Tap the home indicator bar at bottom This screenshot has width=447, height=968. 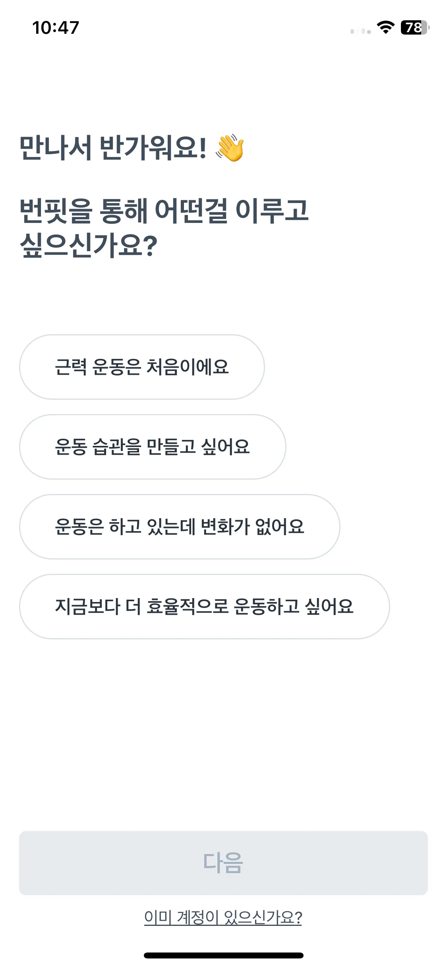coord(223,955)
